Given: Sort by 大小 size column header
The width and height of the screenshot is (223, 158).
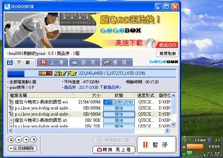Looking at the screenshot, I should (x=88, y=95).
